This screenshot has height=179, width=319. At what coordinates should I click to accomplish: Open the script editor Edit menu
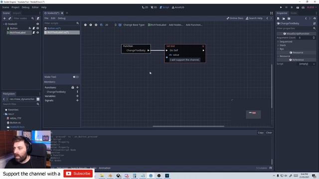53,18
